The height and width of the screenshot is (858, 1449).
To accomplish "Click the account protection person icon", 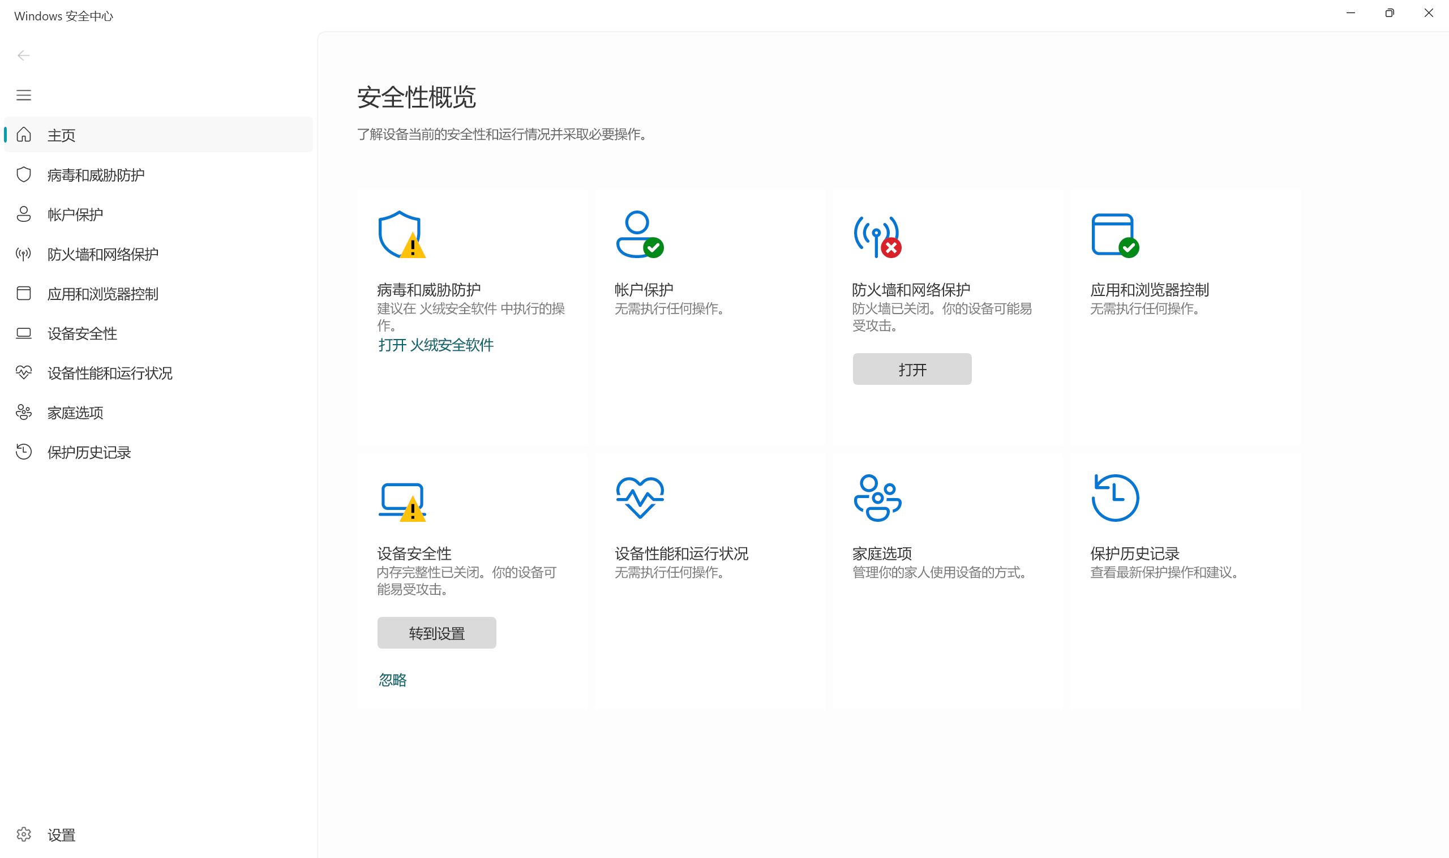I will (639, 234).
